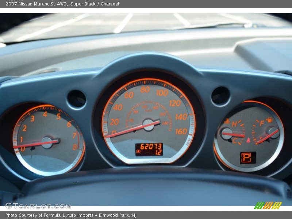The image size is (292, 219).
Task: Click the odometer reading 62073
Action: tap(151, 147)
